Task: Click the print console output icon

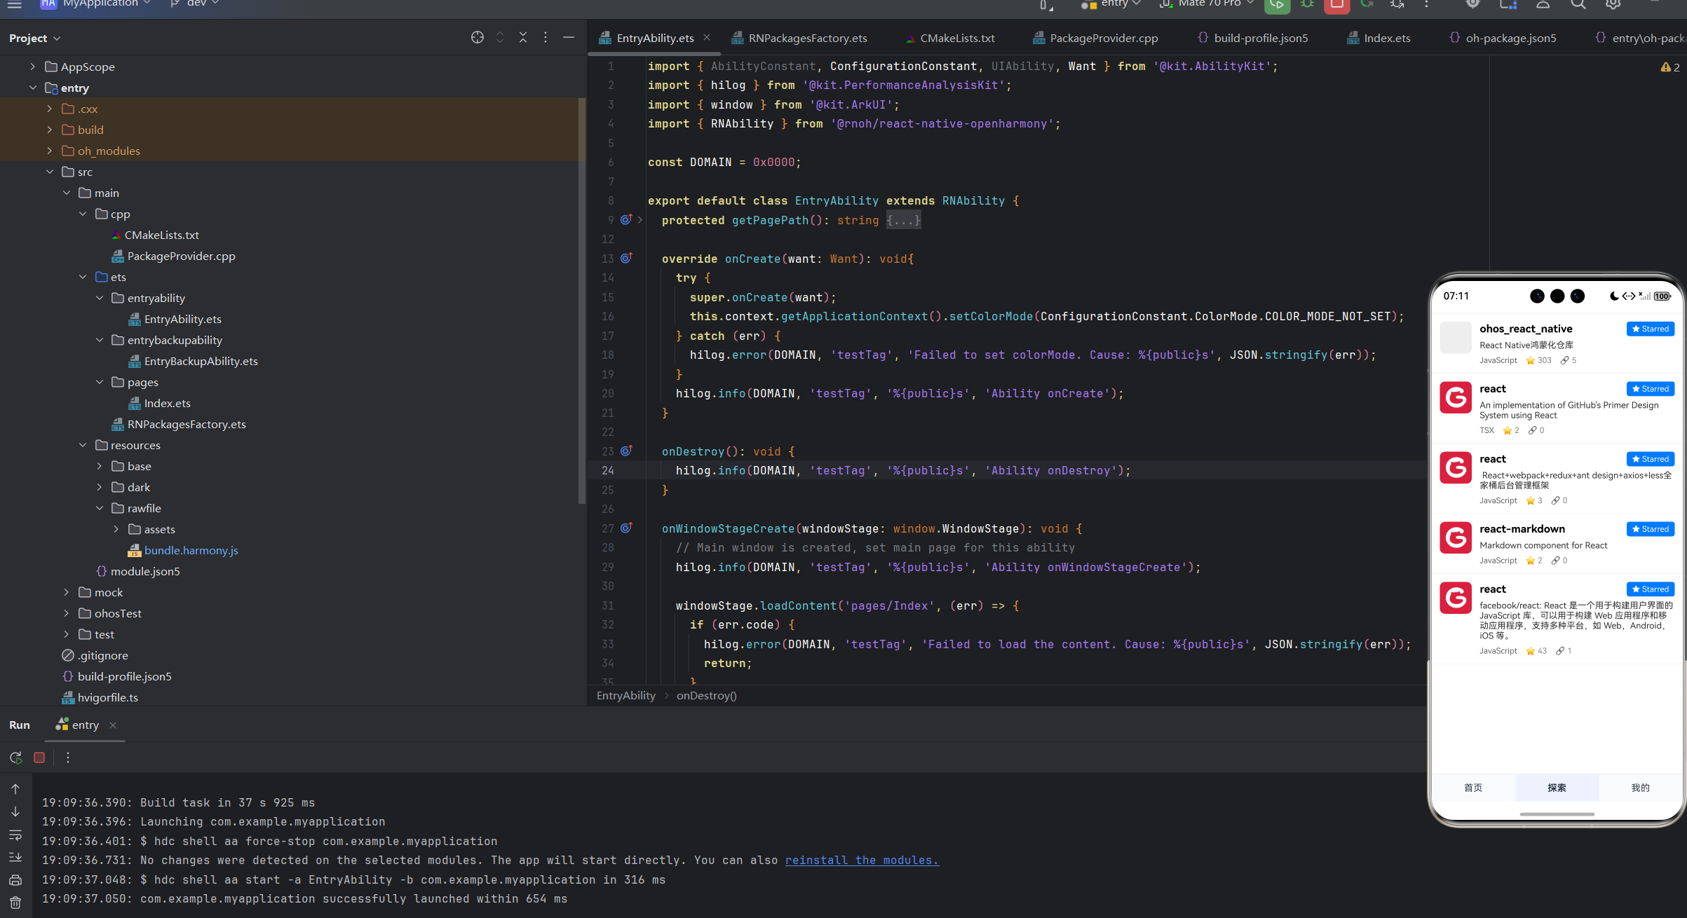Action: point(15,880)
